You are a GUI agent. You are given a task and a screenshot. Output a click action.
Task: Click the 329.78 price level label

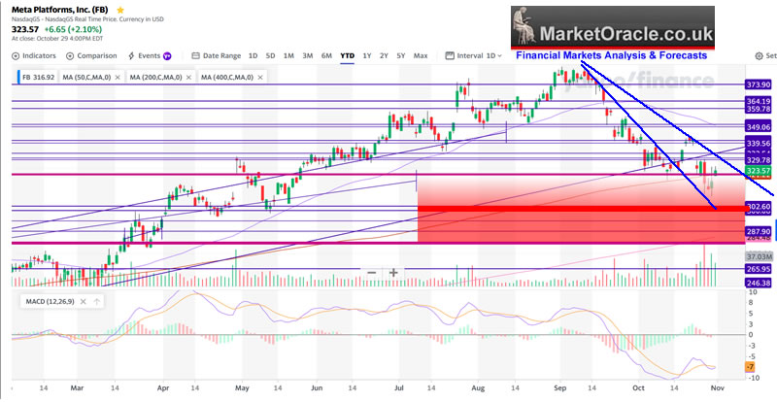point(759,160)
